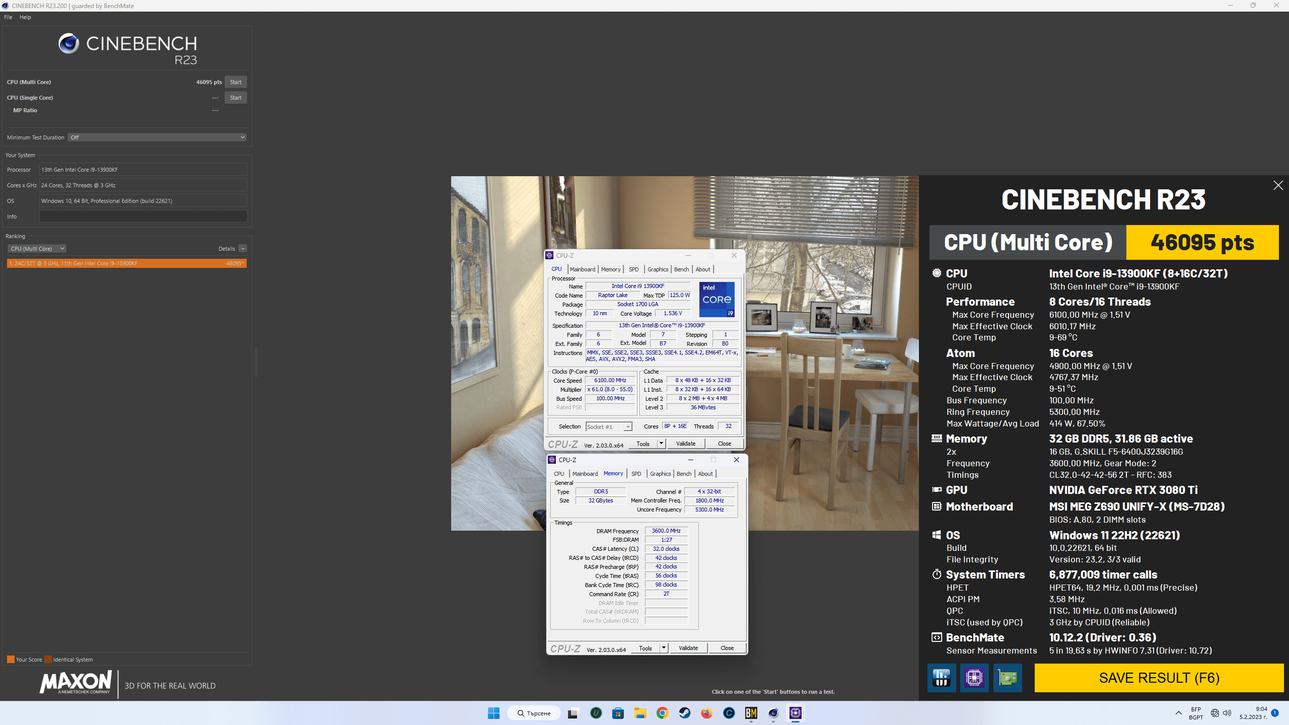Open the File menu

[x=8, y=17]
